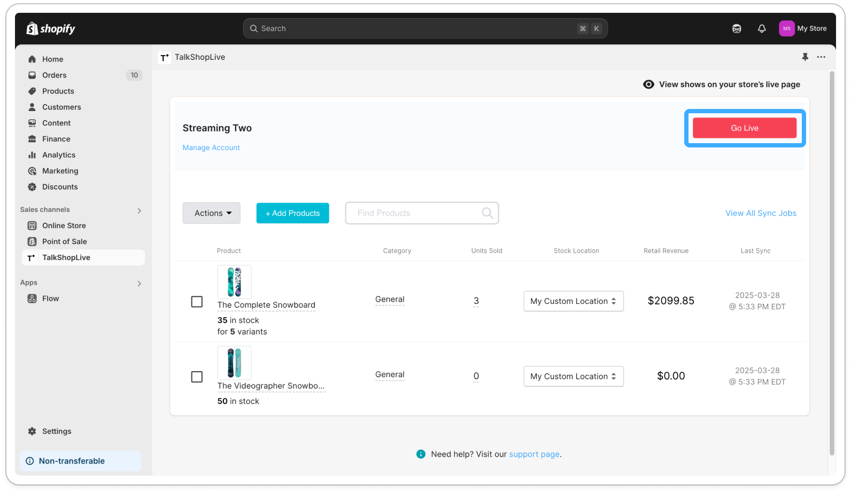The width and height of the screenshot is (851, 493).
Task: Open the support page link
Action: 534,455
